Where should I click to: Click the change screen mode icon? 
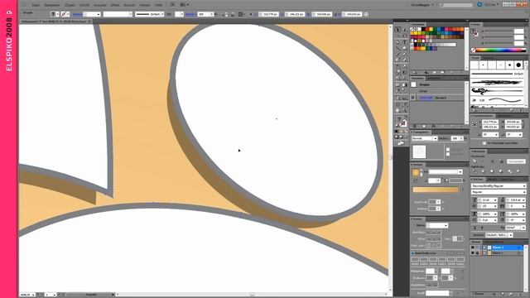401,143
